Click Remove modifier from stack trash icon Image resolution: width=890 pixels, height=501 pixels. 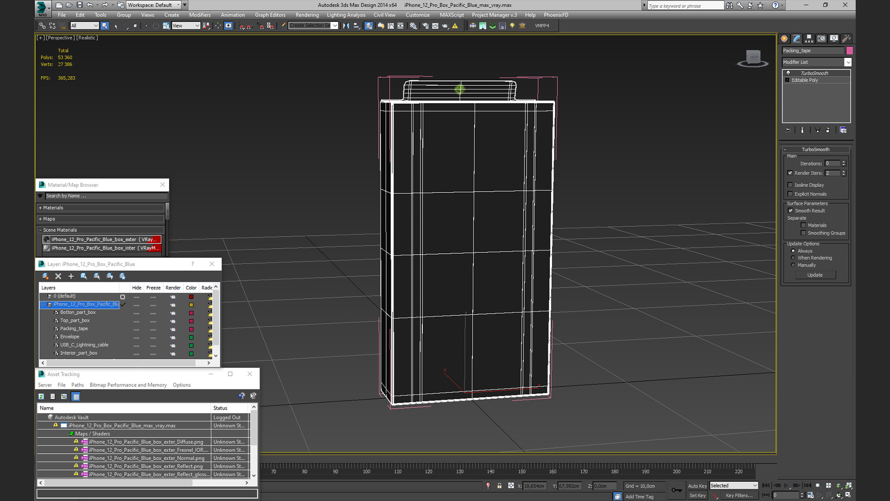click(828, 130)
